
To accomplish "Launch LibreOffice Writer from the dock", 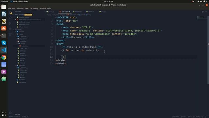I will pos(4,14).
